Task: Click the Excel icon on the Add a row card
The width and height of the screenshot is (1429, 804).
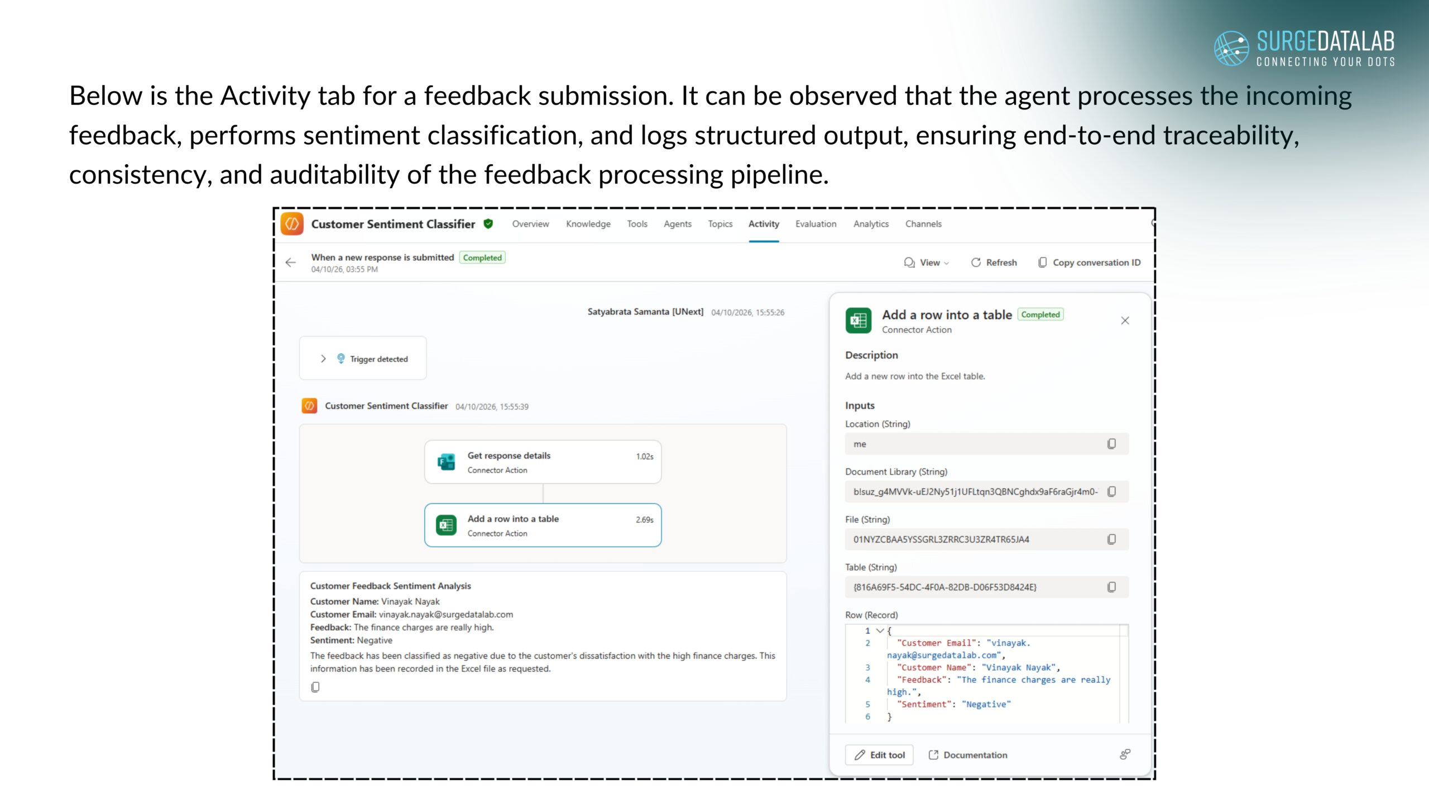Action: coord(446,525)
